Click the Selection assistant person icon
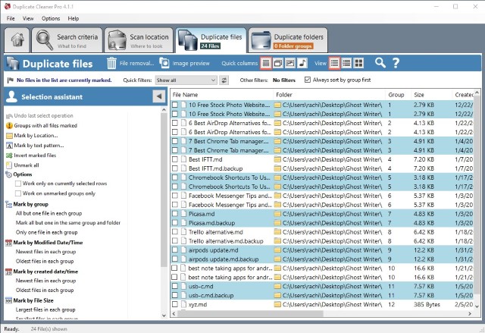The width and height of the screenshot is (485, 333). (x=12, y=96)
